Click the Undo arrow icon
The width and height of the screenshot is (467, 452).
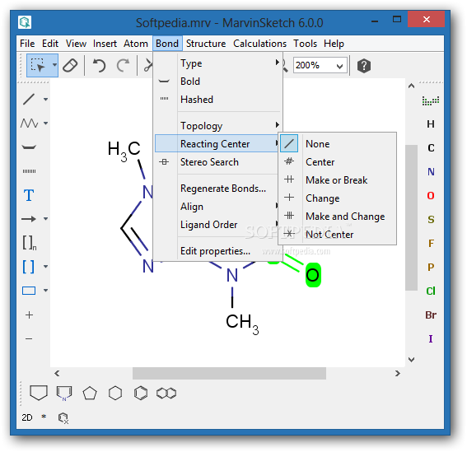point(99,65)
